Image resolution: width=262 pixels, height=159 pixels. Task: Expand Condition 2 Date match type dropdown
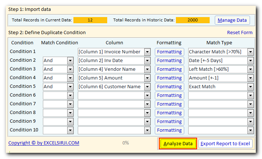(x=250, y=61)
